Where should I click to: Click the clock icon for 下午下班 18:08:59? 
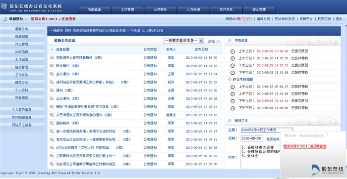(x=232, y=108)
